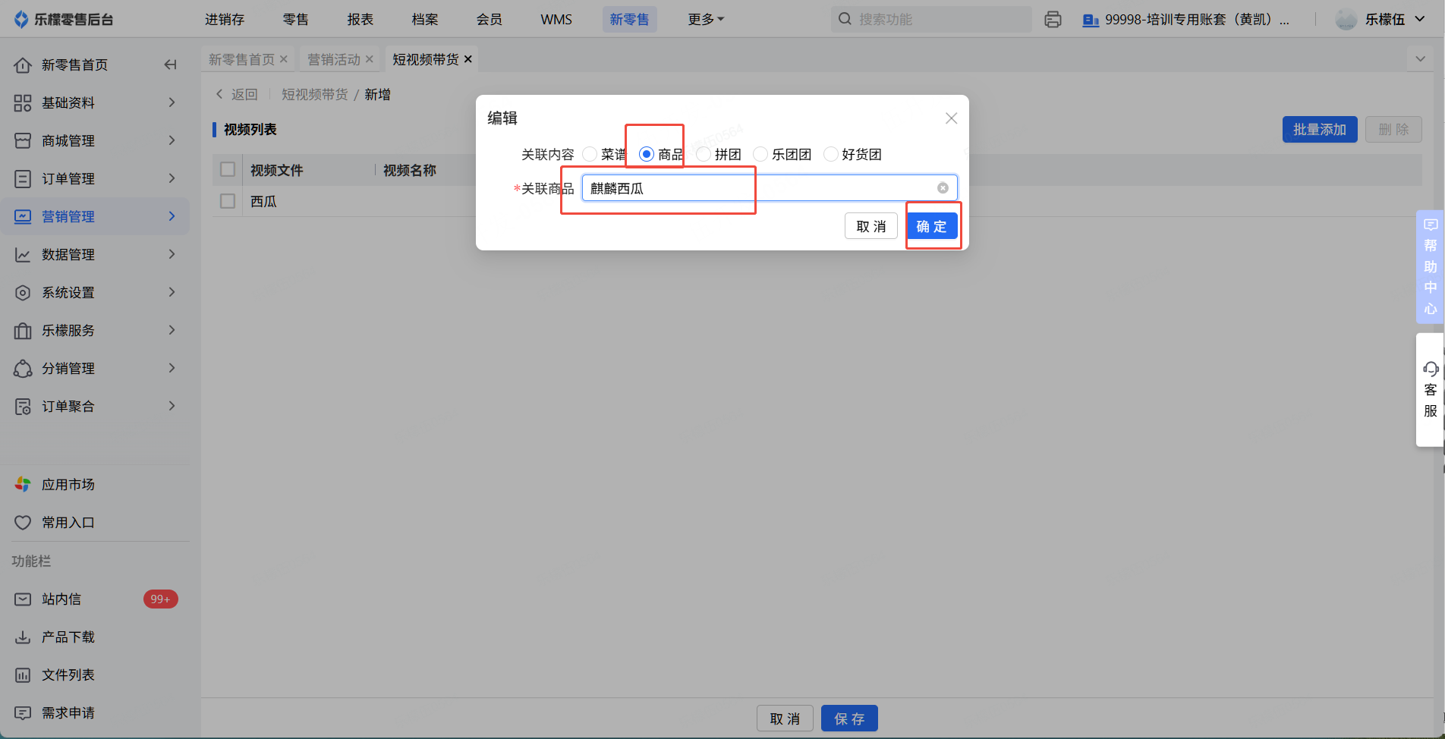
Task: Expand the 基础资料 menu chevron
Action: click(172, 102)
